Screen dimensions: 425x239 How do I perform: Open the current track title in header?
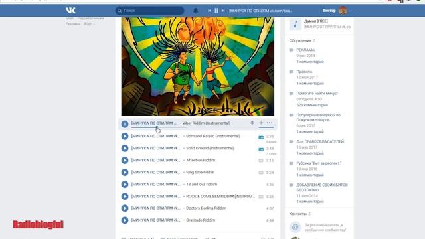(x=260, y=11)
